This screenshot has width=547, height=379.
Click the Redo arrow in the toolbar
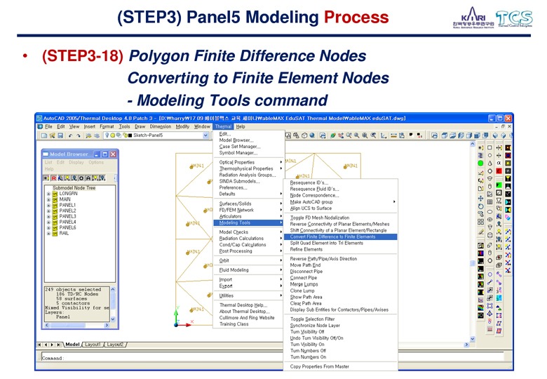click(79, 135)
